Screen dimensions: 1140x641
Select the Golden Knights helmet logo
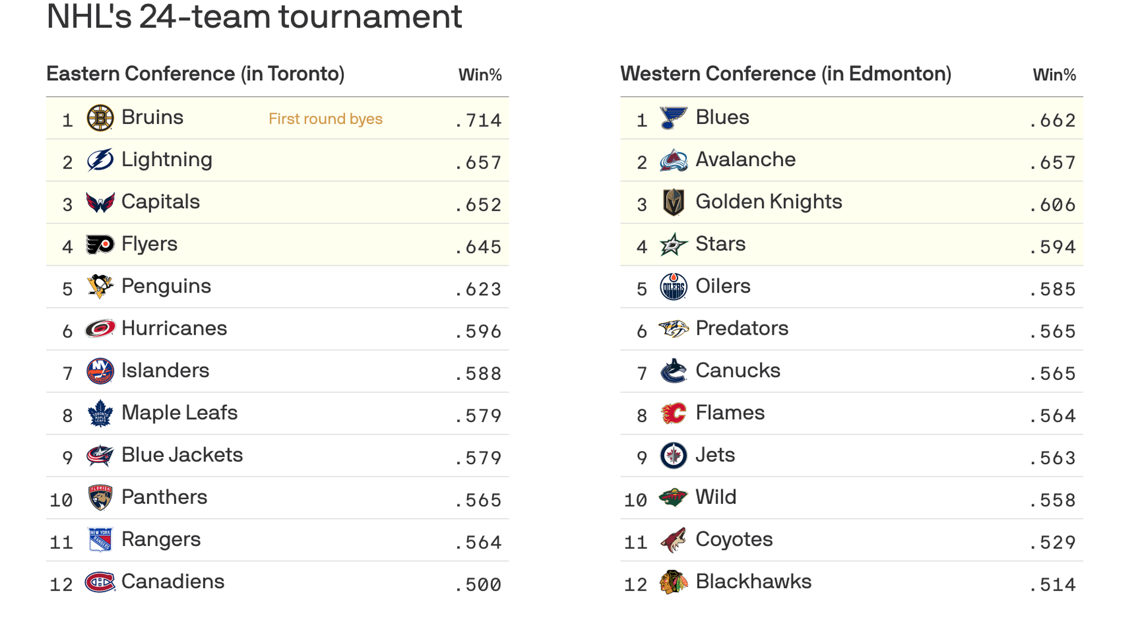(674, 202)
